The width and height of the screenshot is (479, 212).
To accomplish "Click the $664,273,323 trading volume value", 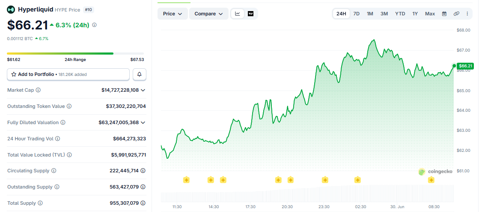I will pyautogui.click(x=130, y=139).
